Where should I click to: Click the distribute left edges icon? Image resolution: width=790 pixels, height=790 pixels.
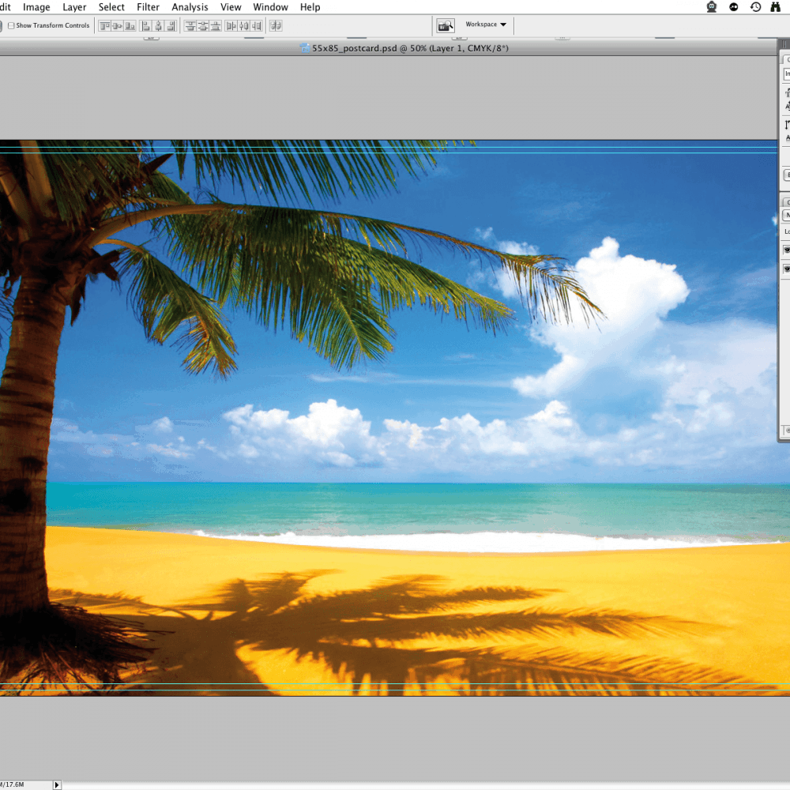(231, 26)
